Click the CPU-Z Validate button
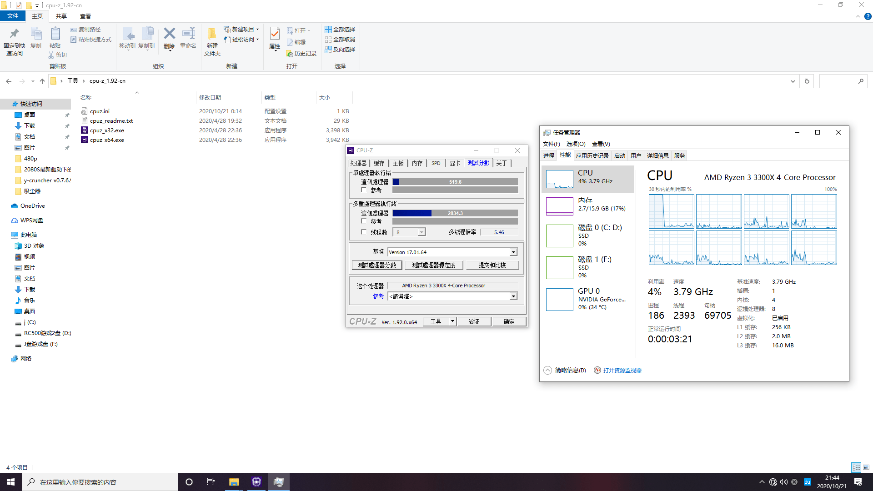This screenshot has width=873, height=491. pos(474,321)
